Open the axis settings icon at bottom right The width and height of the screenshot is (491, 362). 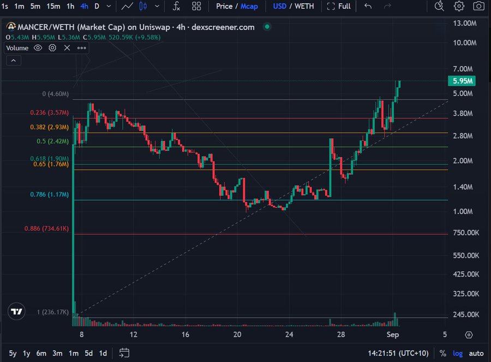tap(469, 335)
